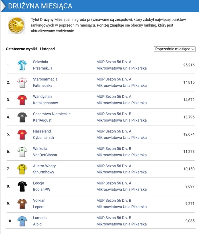Click Winkulia's white jersey with green X

[x=22, y=152]
